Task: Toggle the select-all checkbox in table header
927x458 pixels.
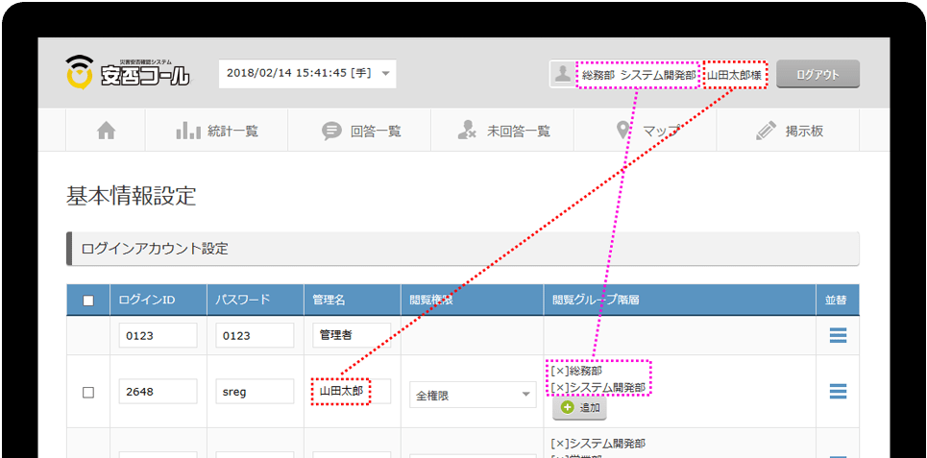Action: [88, 301]
